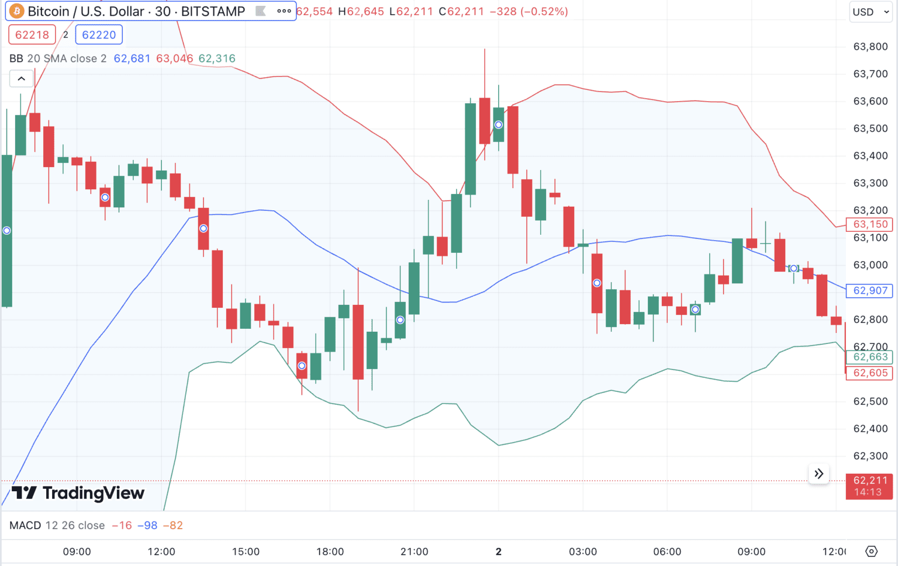Click the blue 62,907 price label
898x566 pixels.
click(x=869, y=290)
